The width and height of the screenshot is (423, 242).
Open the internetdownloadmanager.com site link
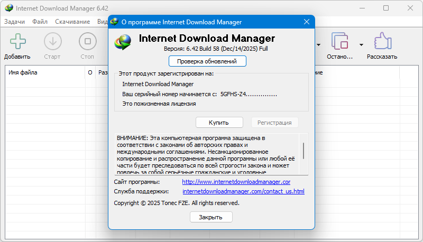click(236, 182)
